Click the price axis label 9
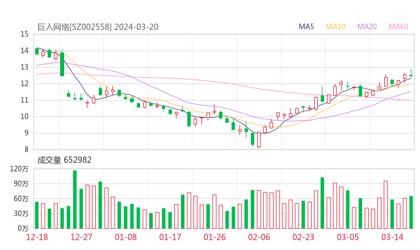Image resolution: width=420 pixels, height=250 pixels. tap(26, 133)
